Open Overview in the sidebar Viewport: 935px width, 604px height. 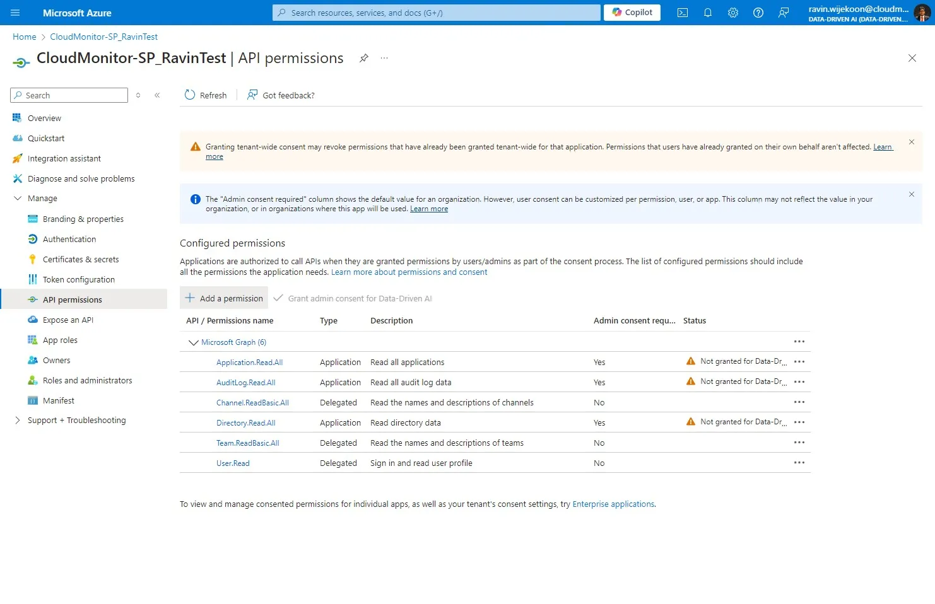pos(44,118)
